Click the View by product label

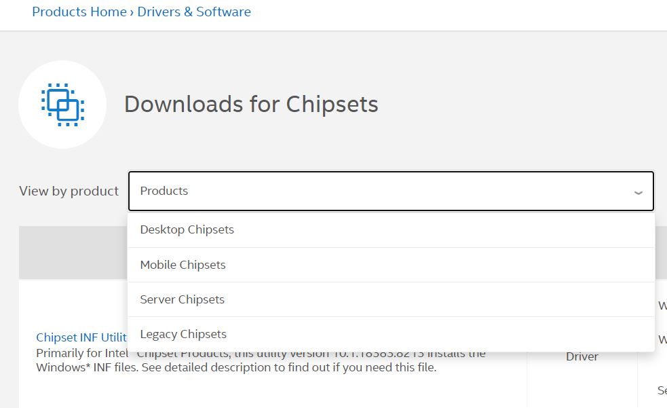[x=69, y=191]
